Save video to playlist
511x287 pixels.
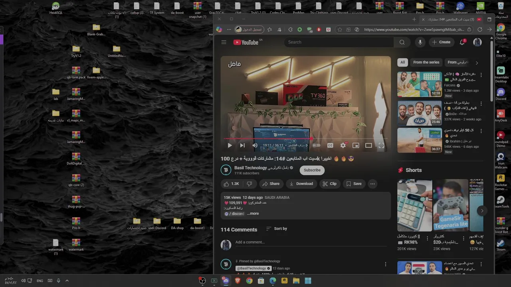click(x=354, y=184)
